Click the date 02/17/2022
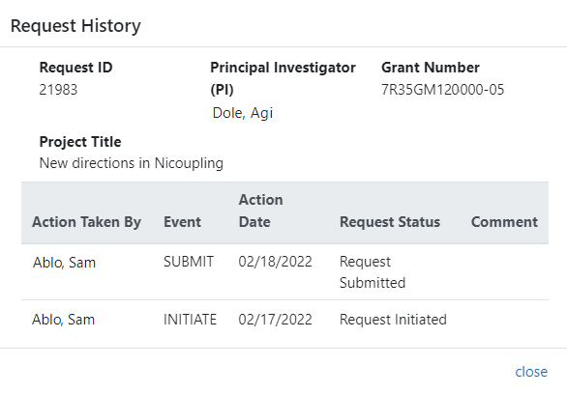 coord(275,320)
